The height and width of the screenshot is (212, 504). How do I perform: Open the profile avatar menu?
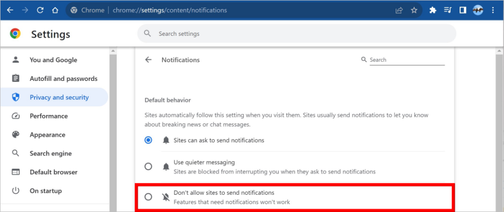click(x=478, y=10)
